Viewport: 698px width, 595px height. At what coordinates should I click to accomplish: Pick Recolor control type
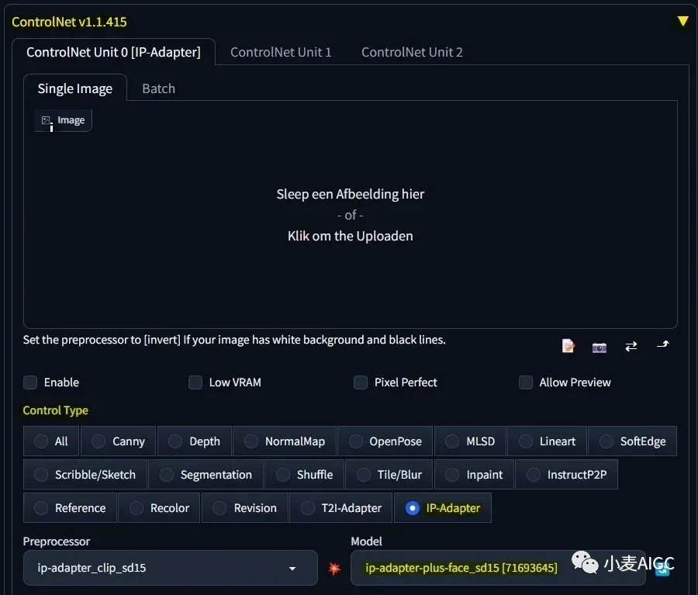[x=159, y=507]
